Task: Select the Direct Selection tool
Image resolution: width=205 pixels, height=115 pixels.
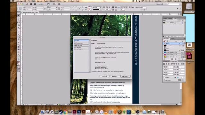Action: click(19, 18)
